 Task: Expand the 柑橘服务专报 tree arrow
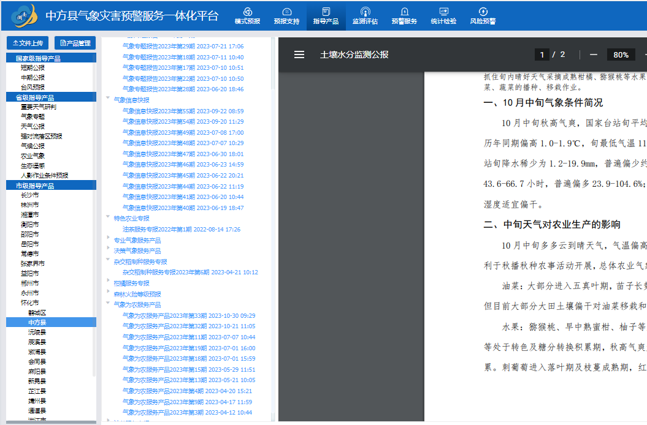[108, 280]
